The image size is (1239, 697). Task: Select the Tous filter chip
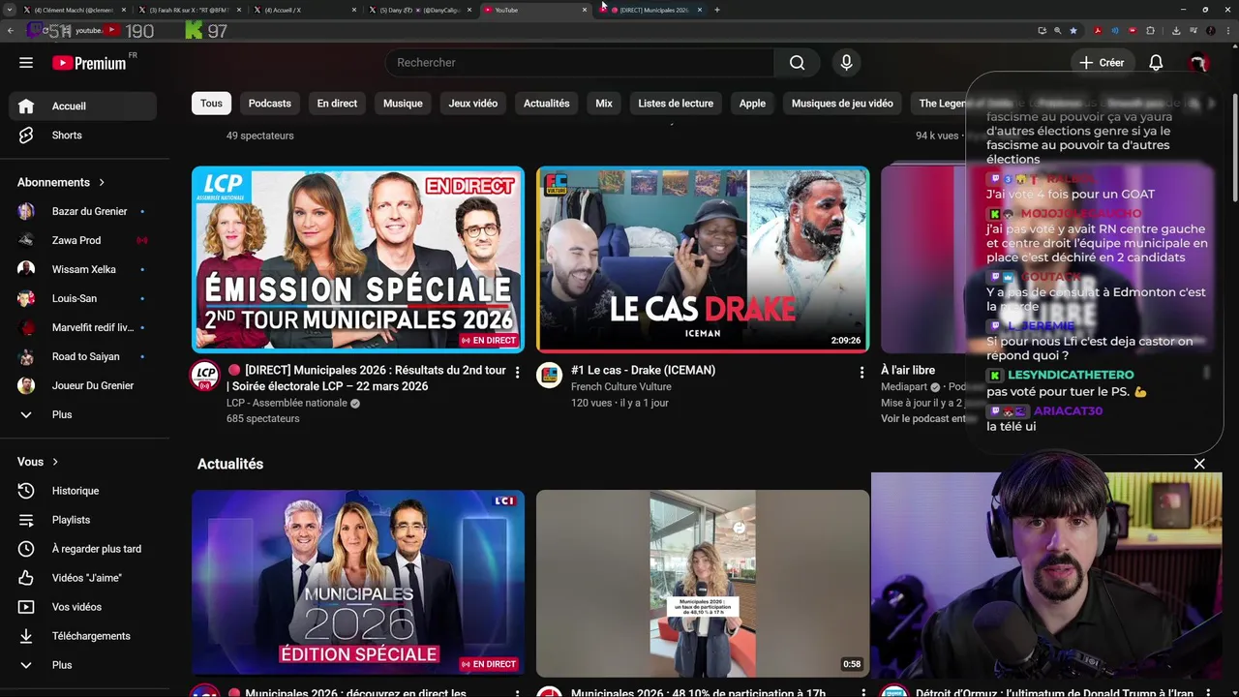click(211, 104)
